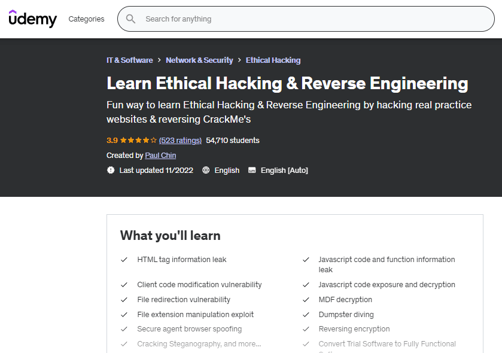The image size is (502, 353).
Task: Go to IT & Software breadcrumb
Action: [129, 60]
